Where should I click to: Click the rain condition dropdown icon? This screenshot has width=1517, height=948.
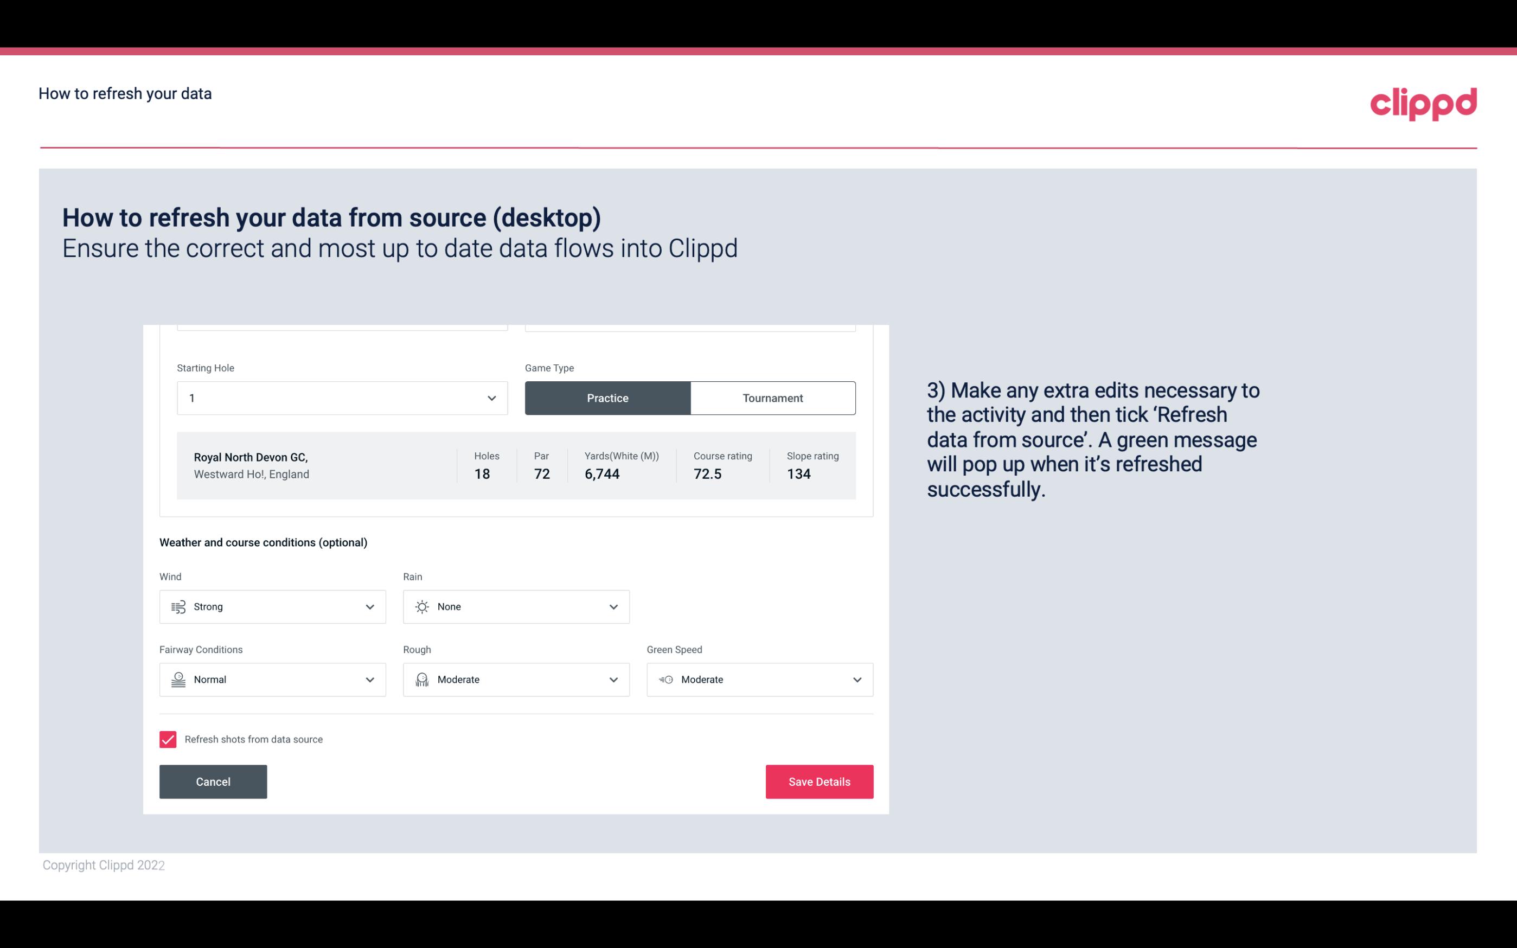(612, 606)
